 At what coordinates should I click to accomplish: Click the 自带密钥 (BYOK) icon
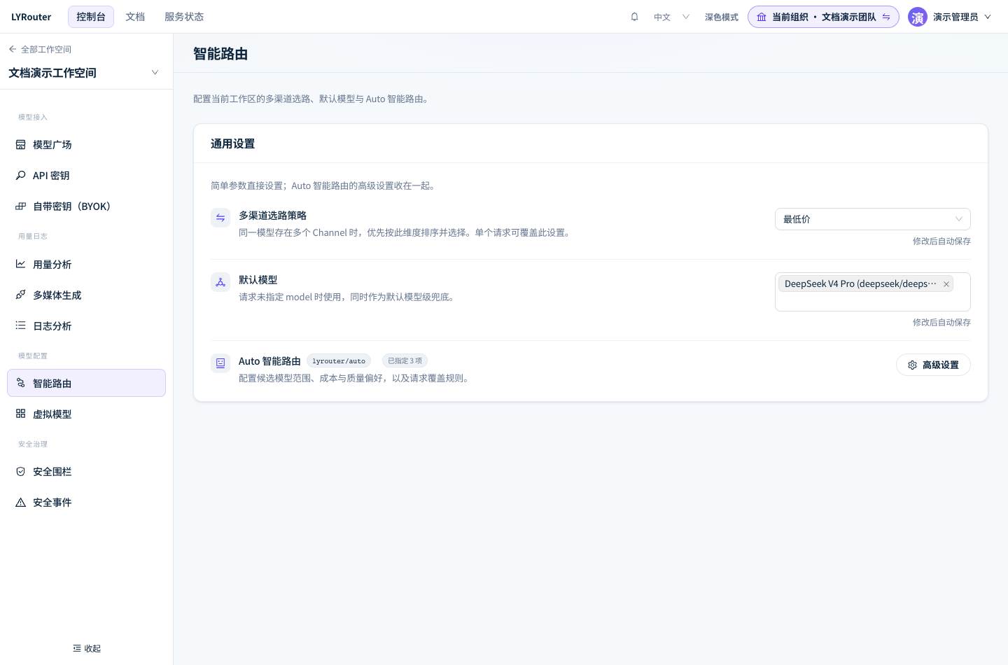click(20, 206)
